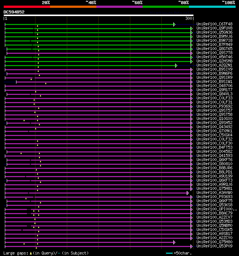Click the UniRef100_C0LF31 label text
The height and width of the screenshot is (256, 239).
[214, 102]
